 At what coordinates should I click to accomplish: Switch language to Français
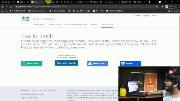(146, 16)
